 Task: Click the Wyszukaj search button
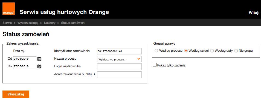click(x=16, y=94)
